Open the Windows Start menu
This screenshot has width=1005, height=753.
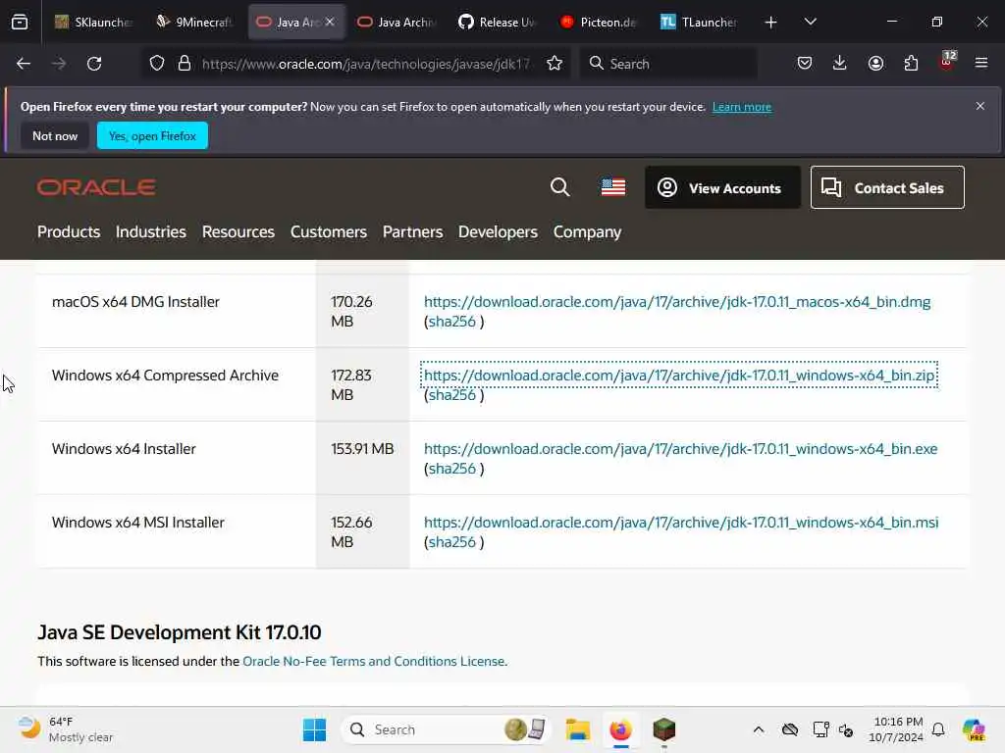pyautogui.click(x=314, y=729)
